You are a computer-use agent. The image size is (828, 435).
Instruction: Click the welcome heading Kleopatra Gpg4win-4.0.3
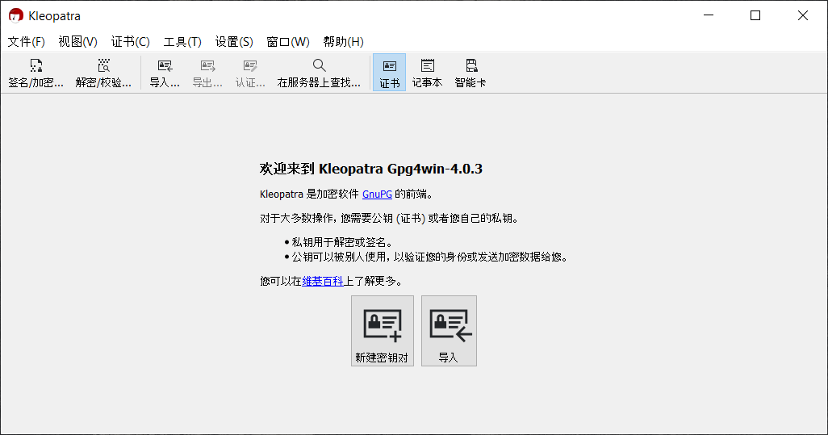pos(370,169)
